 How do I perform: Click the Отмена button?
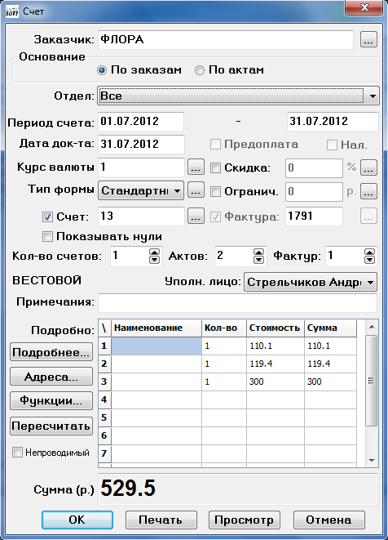pyautogui.click(x=328, y=520)
